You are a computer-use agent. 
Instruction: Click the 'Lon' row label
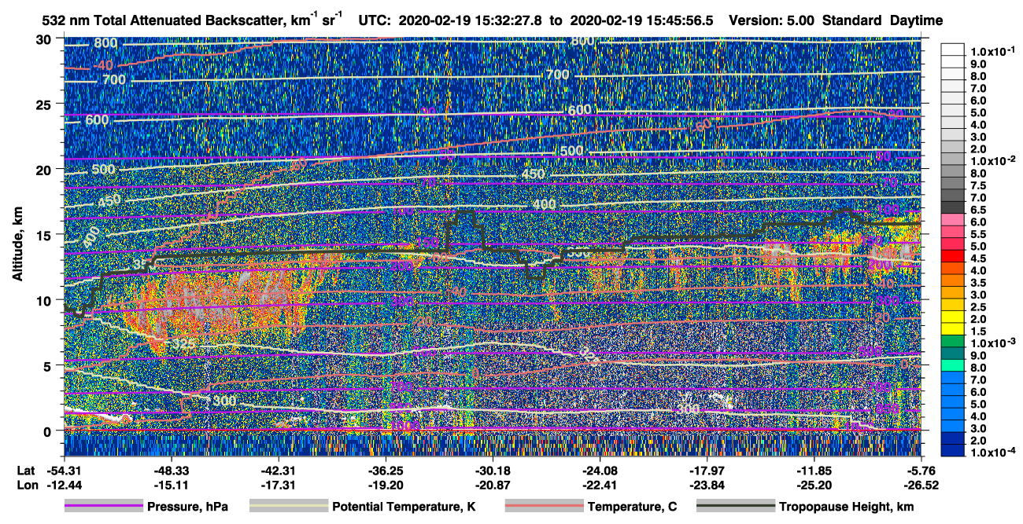click(x=26, y=486)
